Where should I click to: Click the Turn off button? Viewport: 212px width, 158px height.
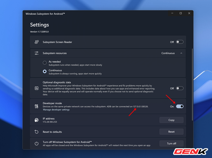(172, 143)
